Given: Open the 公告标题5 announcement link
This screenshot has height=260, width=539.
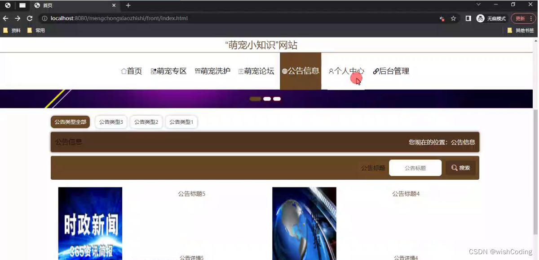Looking at the screenshot, I should (191, 194).
